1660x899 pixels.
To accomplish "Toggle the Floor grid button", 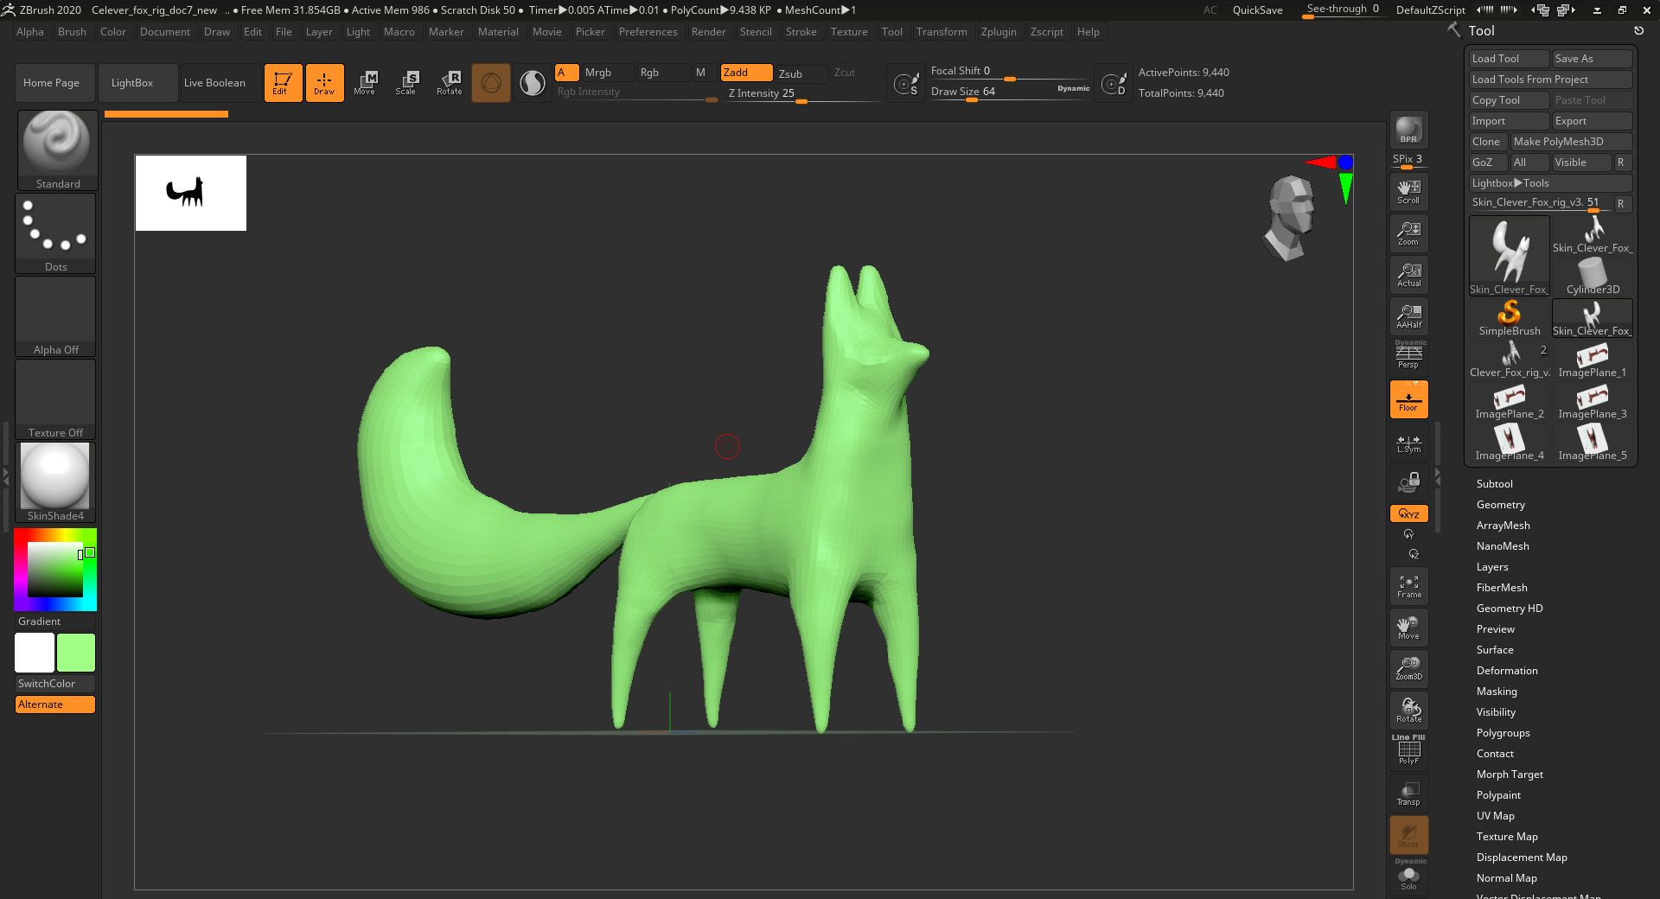I will point(1408,400).
